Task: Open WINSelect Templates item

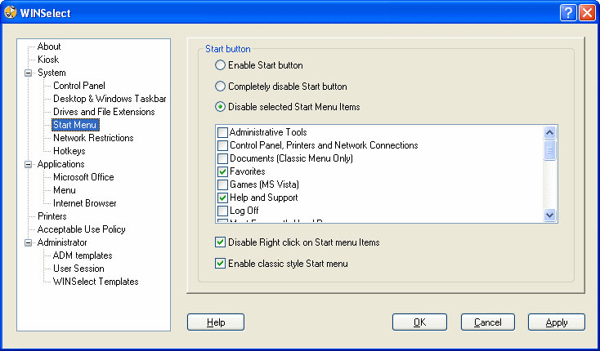Action: [x=96, y=282]
